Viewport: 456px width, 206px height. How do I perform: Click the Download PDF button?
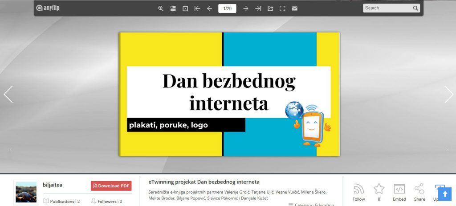(x=111, y=186)
